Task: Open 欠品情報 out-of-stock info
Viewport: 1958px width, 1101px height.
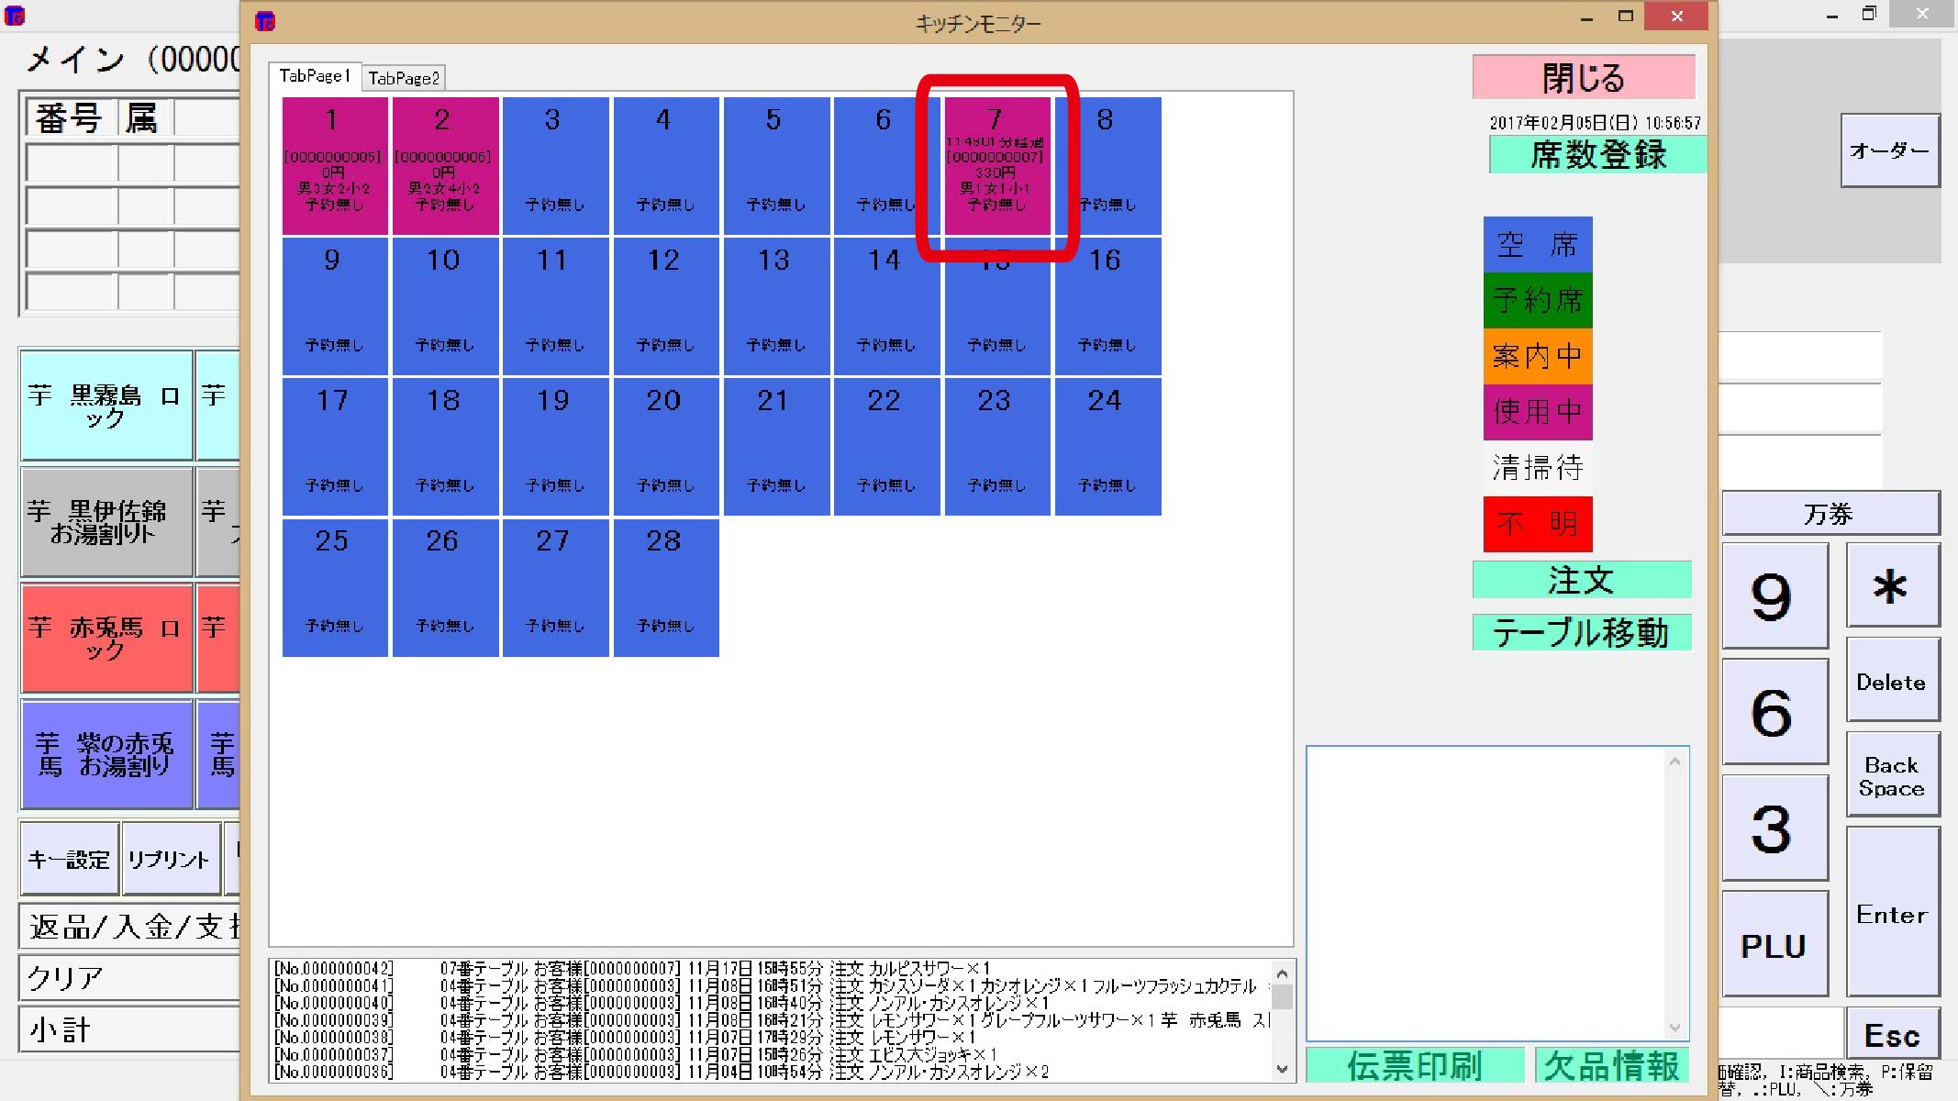Action: tap(1611, 1065)
